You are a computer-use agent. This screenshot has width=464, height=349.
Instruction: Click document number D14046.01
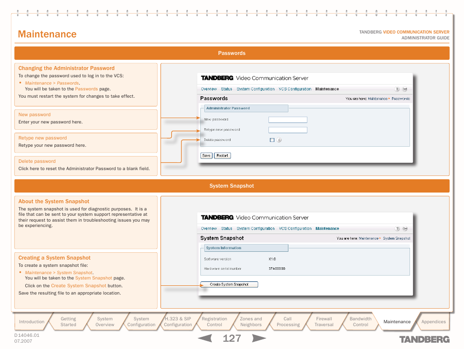pos(27,335)
